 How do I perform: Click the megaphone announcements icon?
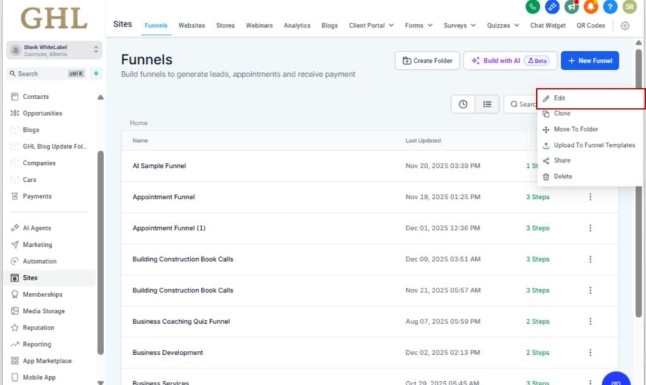tap(572, 6)
